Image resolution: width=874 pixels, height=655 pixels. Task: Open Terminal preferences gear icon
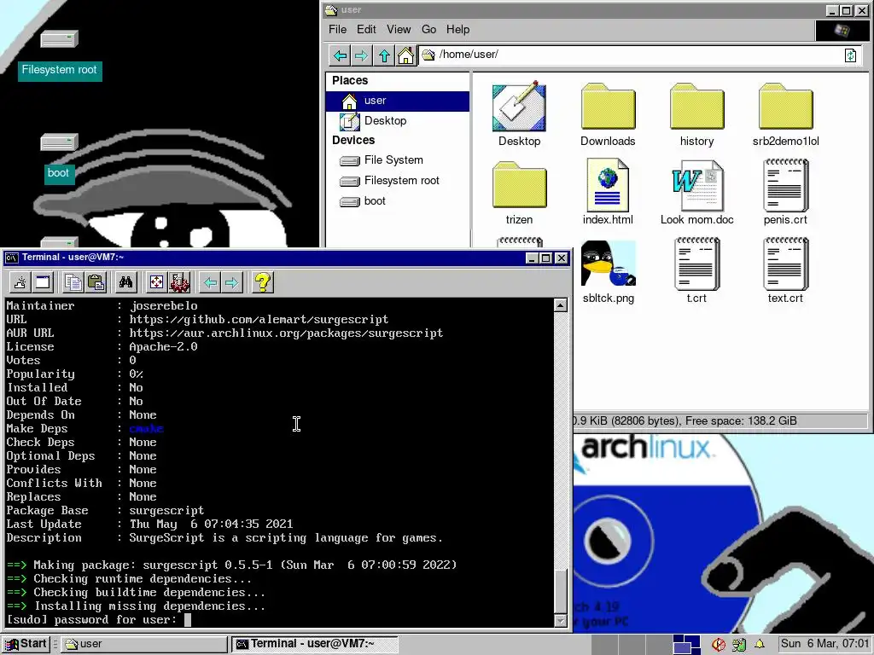pyautogui.click(x=179, y=282)
